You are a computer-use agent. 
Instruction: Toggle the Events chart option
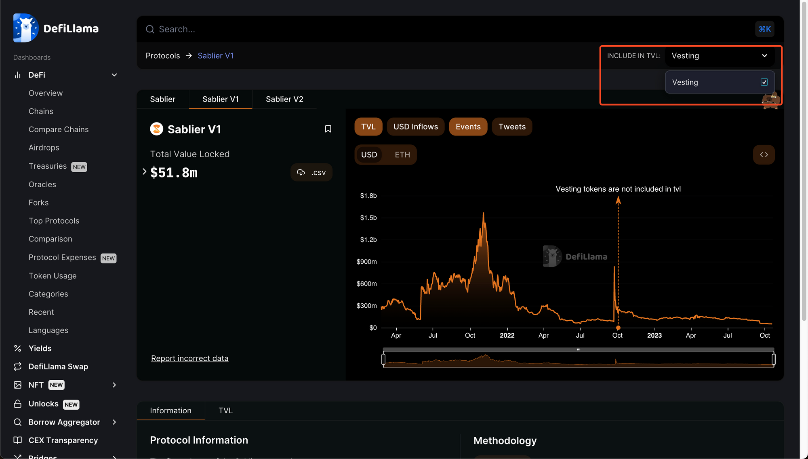tap(468, 127)
